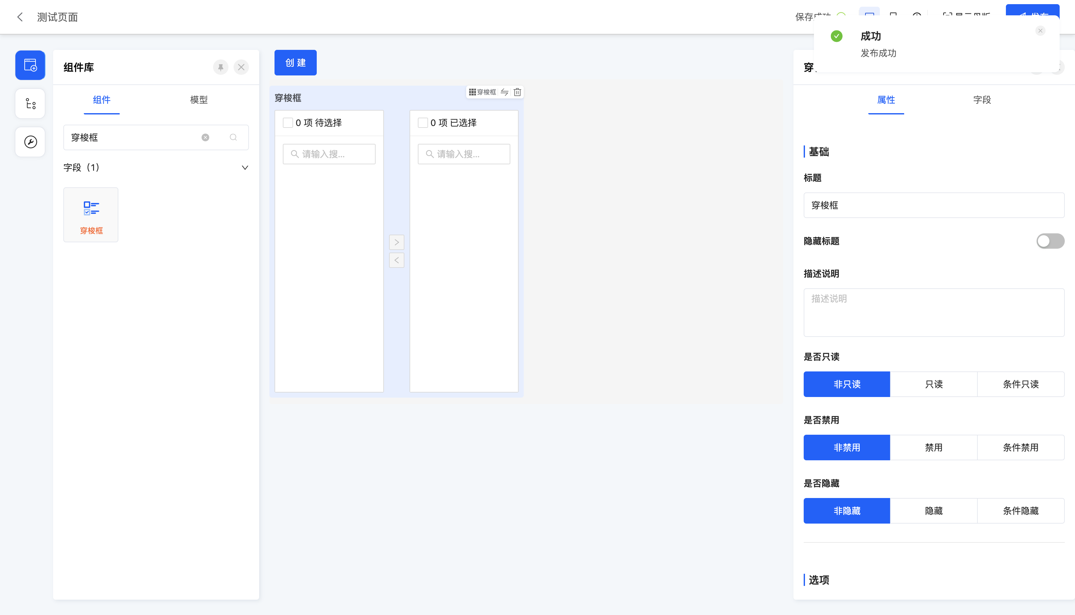Screen dimensions: 1075x615
Task: Click the back arrow beside 测试页面
Action: [20, 17]
